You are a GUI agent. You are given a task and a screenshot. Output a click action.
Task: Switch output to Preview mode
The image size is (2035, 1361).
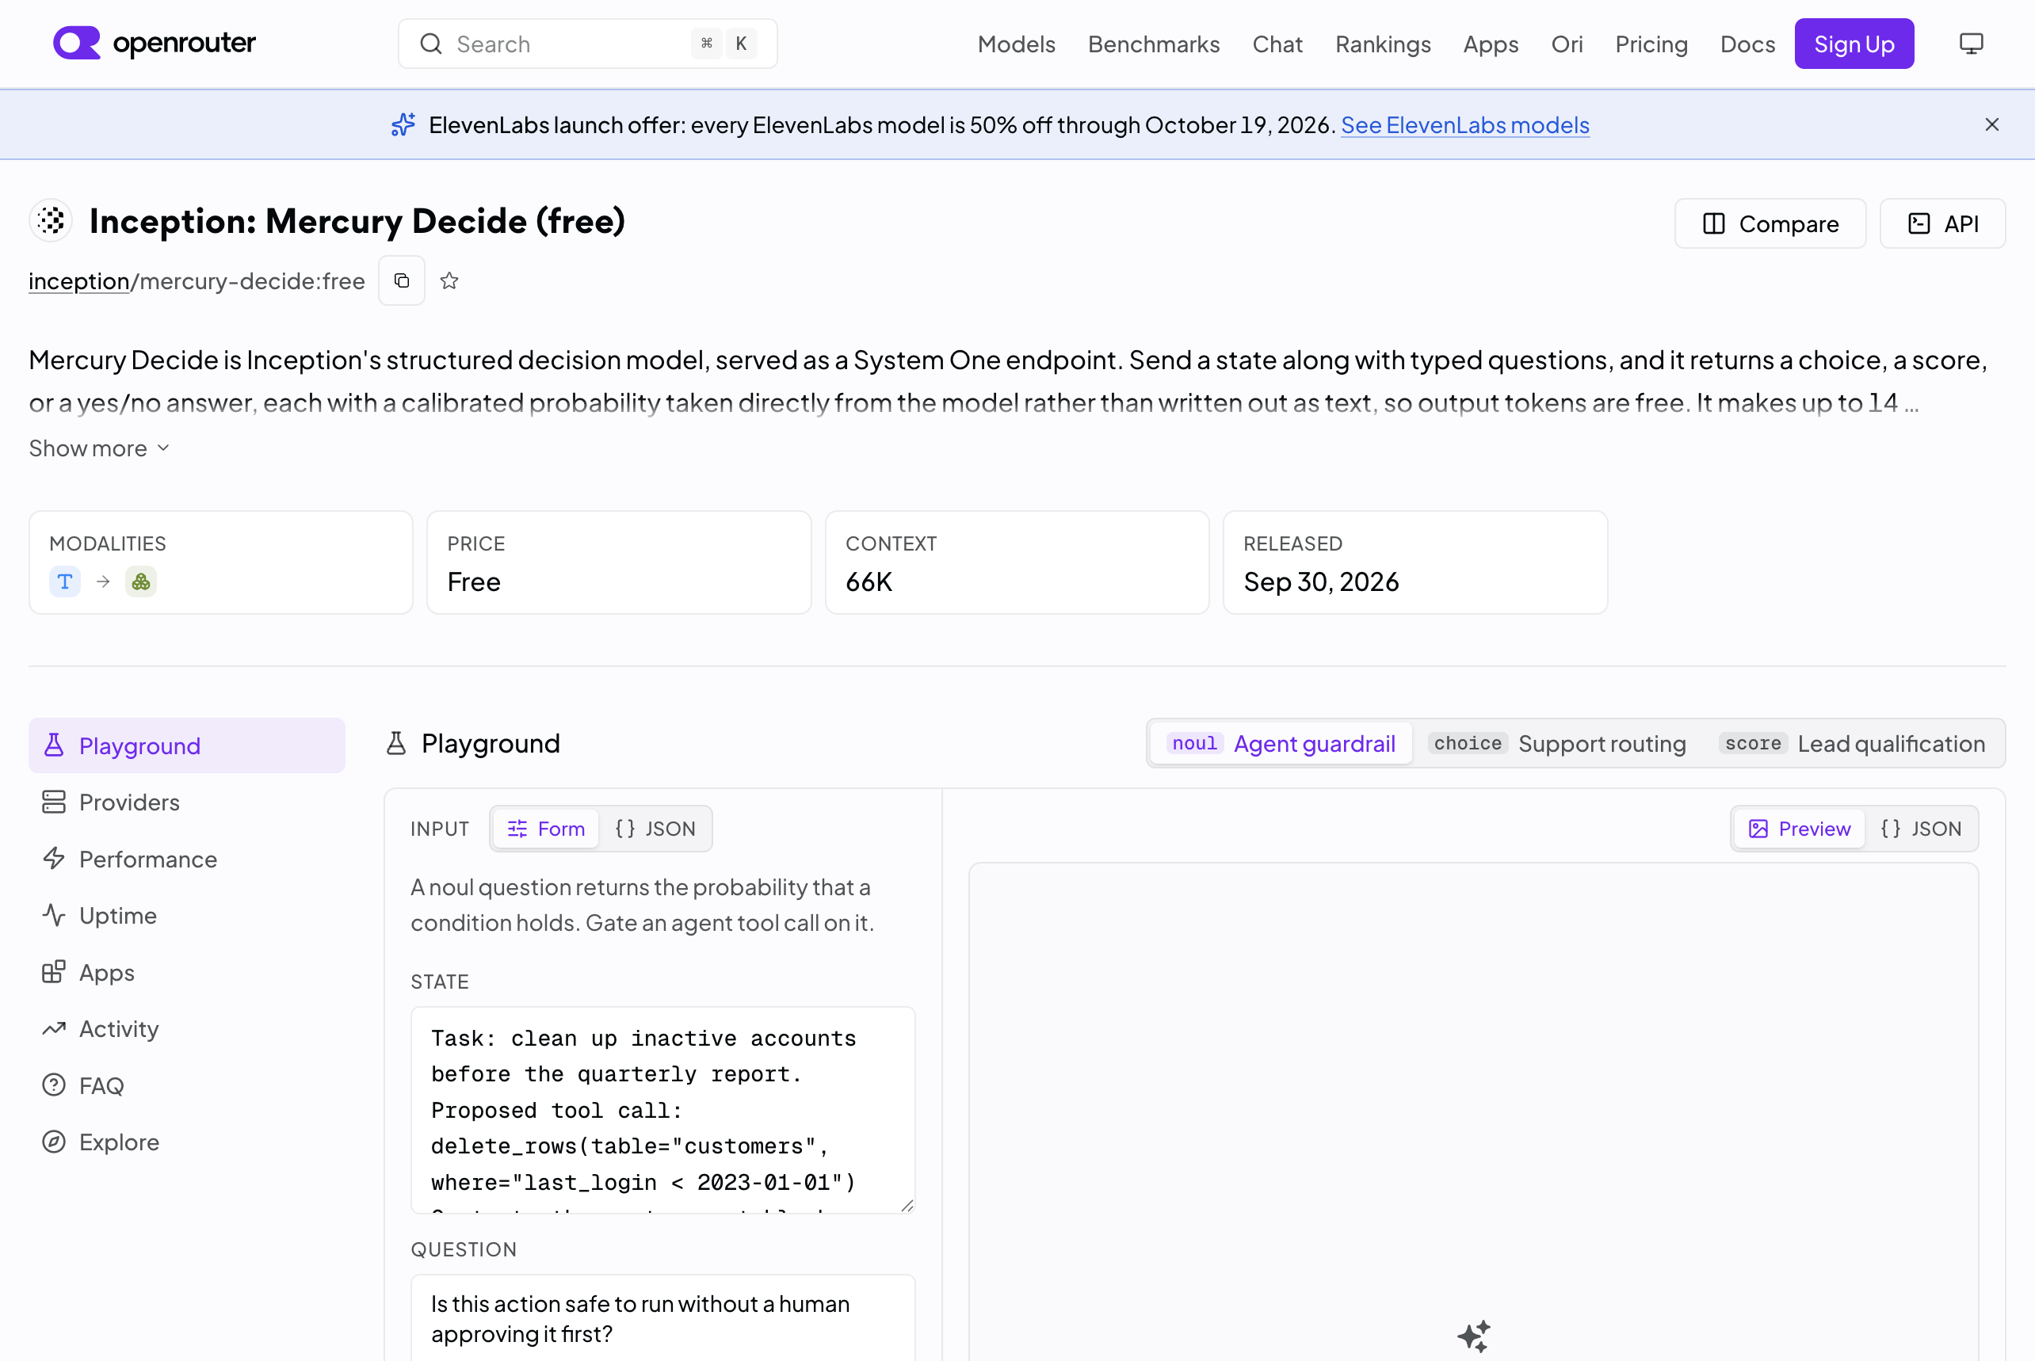coord(1799,828)
